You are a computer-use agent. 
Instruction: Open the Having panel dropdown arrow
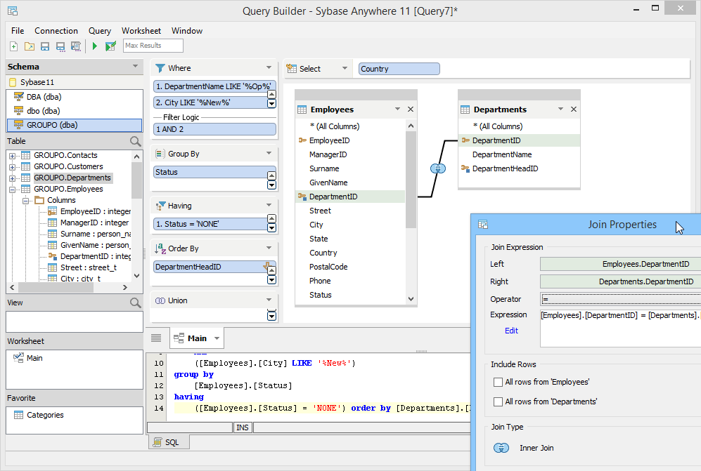[269, 205]
